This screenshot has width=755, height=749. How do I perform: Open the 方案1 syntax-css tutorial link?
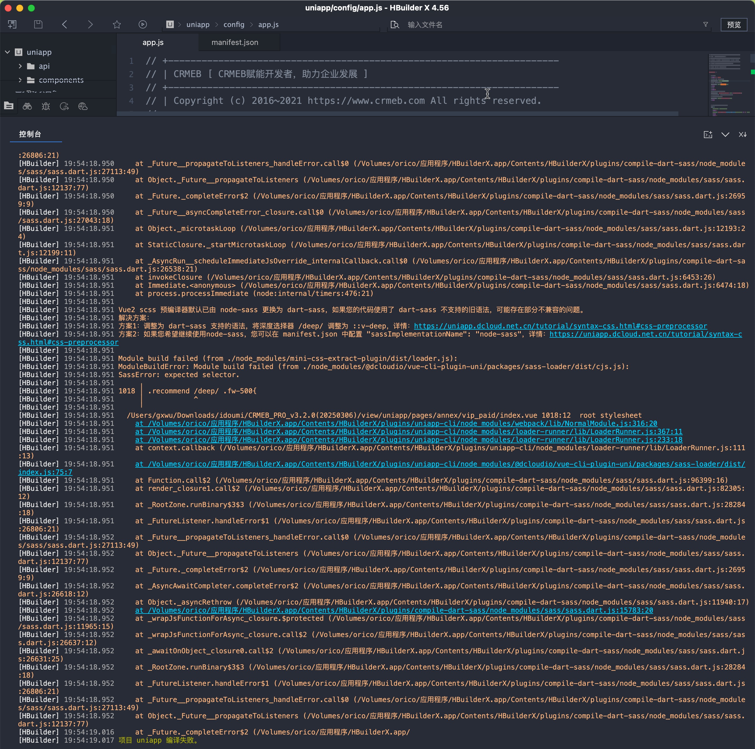click(560, 326)
